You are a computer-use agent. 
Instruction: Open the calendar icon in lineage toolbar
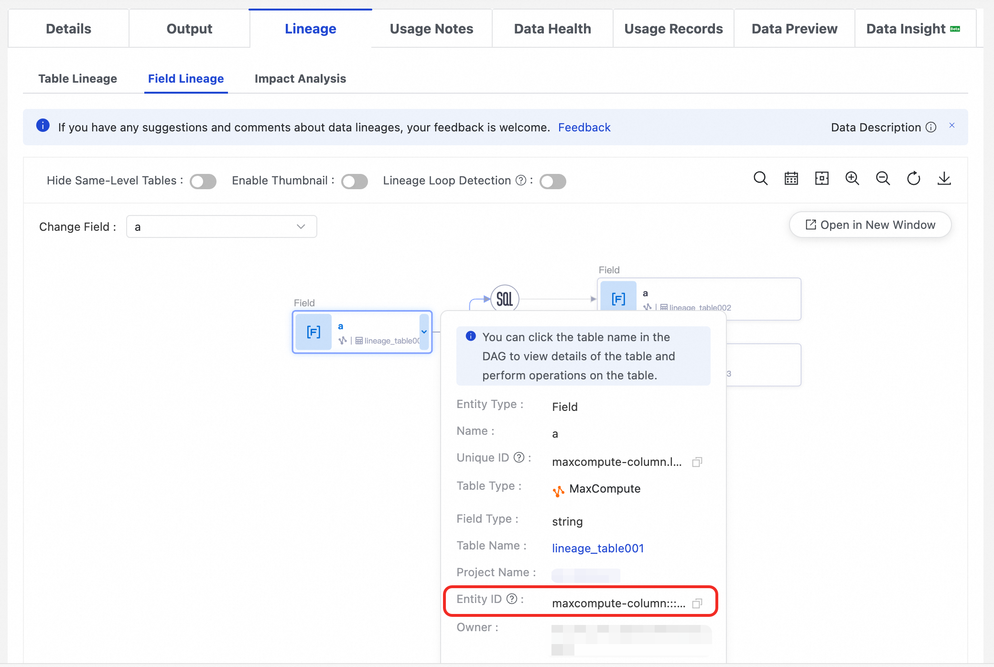pyautogui.click(x=791, y=179)
